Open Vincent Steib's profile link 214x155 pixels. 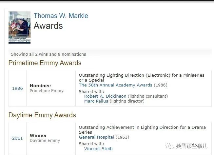click(x=98, y=148)
